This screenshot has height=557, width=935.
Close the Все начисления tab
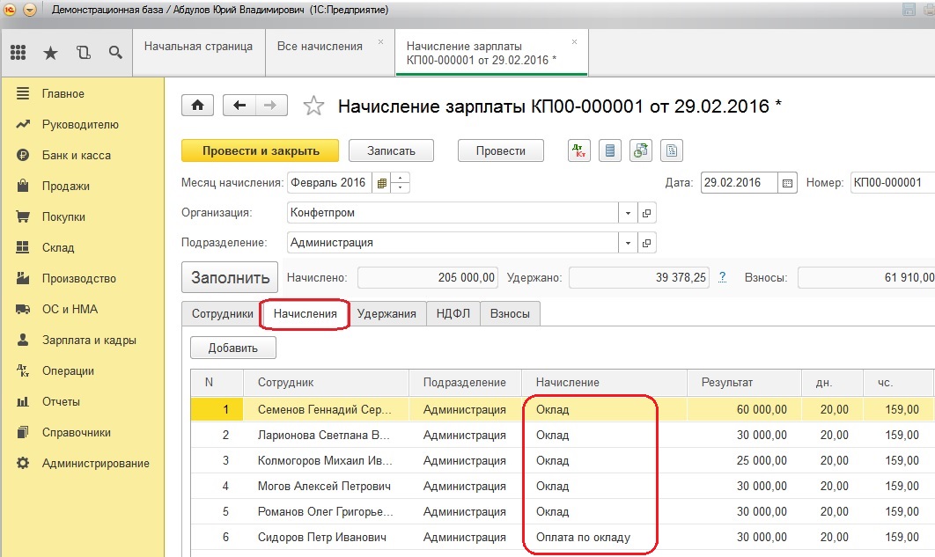[x=380, y=41]
